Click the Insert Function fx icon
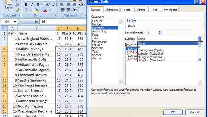 coord(36,22)
